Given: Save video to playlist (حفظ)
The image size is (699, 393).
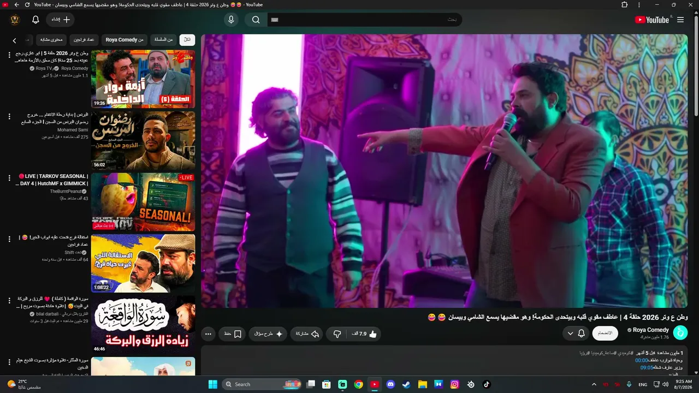Looking at the screenshot, I should point(232,334).
